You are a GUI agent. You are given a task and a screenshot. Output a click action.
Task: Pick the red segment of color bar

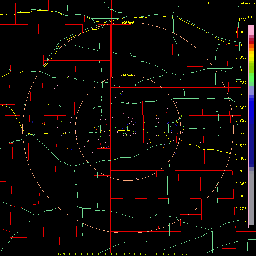pyautogui.click(x=251, y=43)
